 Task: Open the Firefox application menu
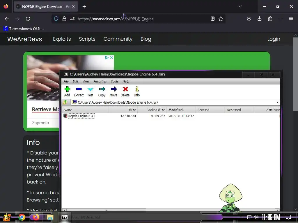291,19
